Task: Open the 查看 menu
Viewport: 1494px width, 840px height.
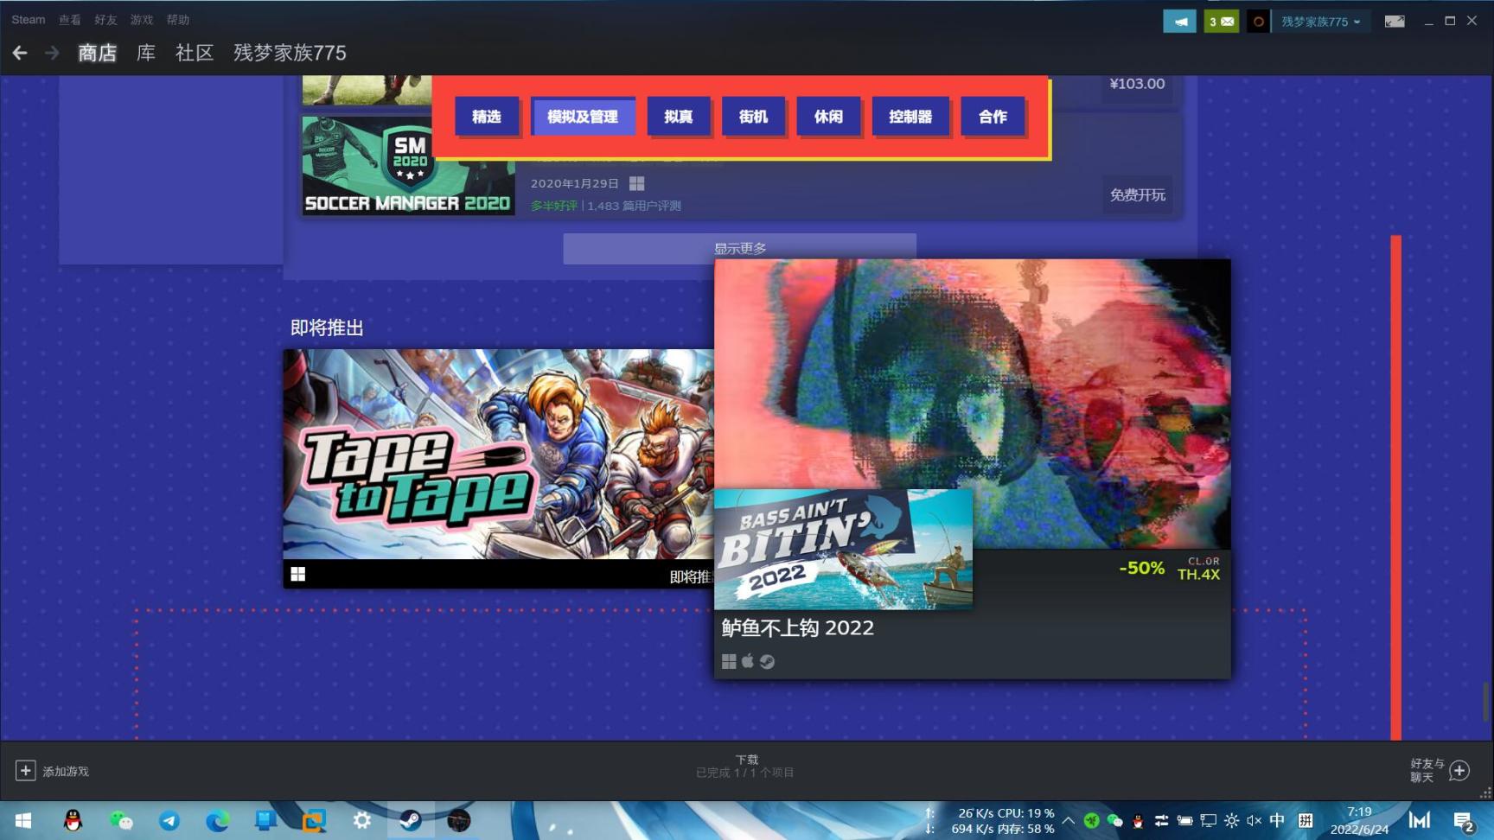Action: (69, 20)
